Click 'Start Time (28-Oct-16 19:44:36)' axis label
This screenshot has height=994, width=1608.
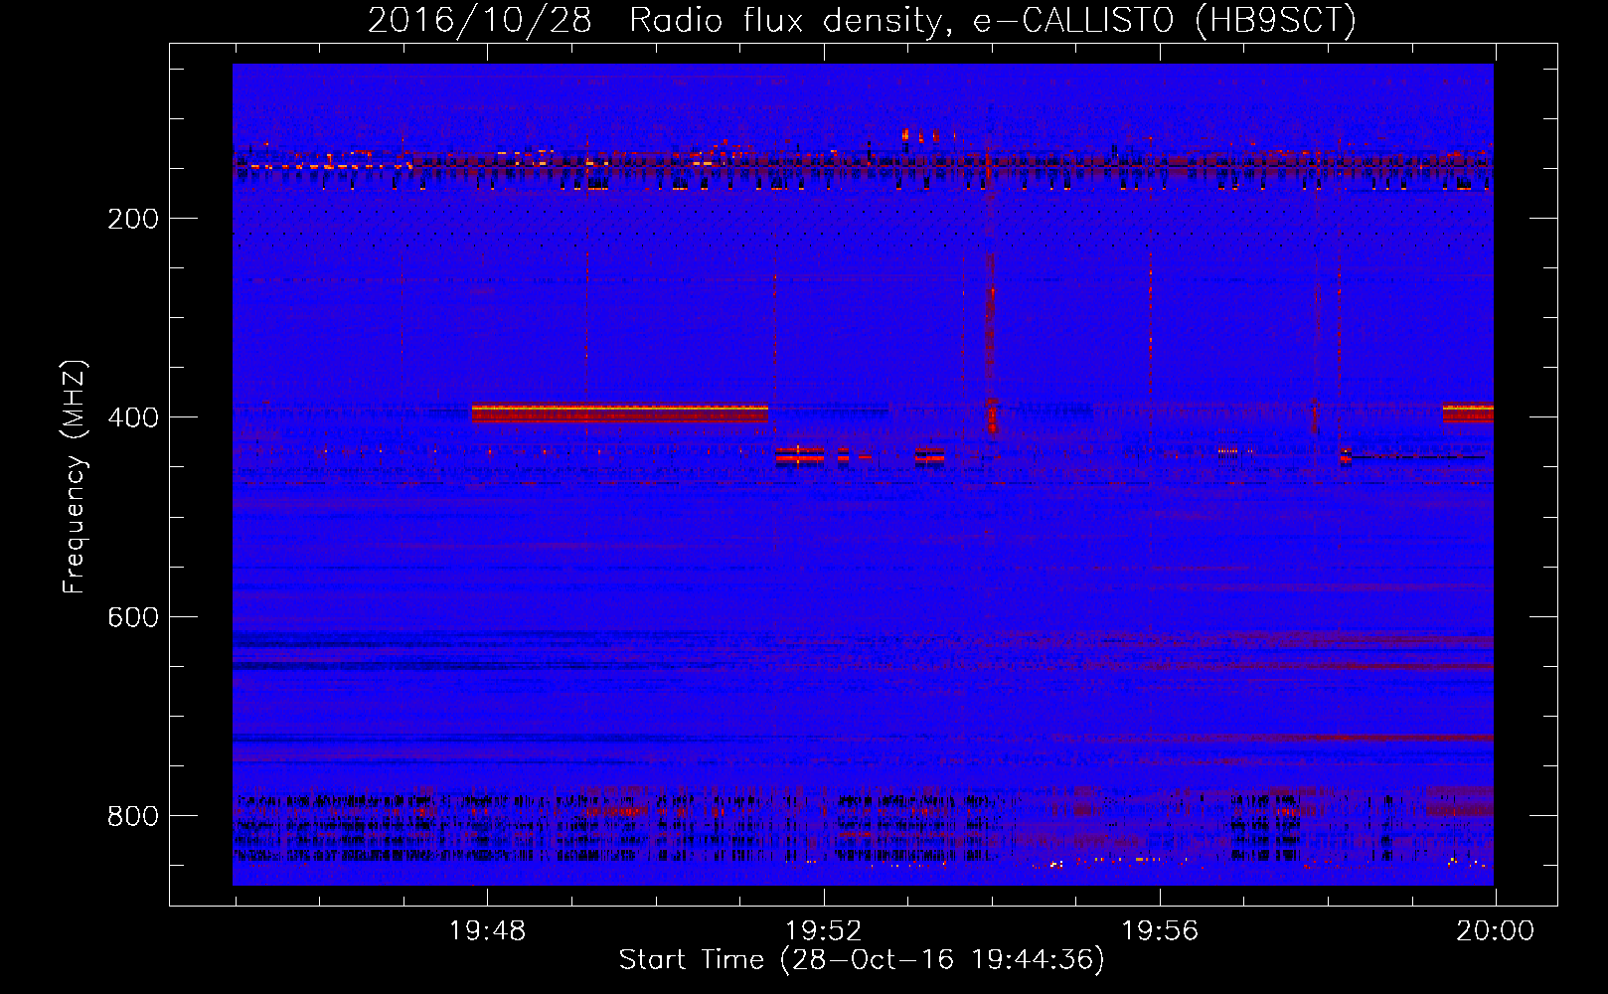862,960
